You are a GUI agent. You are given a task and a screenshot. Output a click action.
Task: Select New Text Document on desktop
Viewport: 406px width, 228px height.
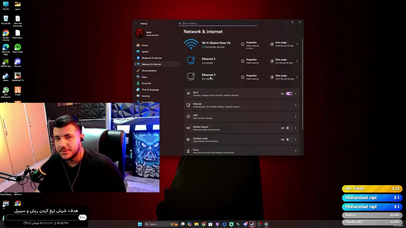(x=18, y=21)
